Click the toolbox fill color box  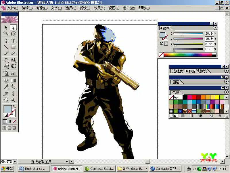tap(7, 109)
